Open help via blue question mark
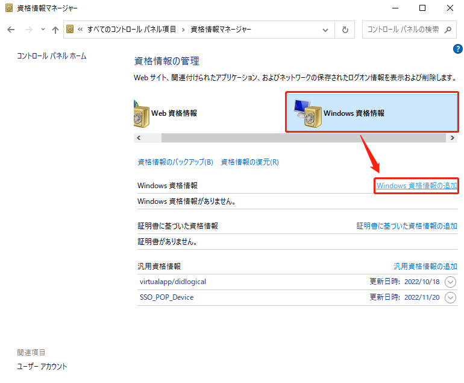 [x=458, y=49]
